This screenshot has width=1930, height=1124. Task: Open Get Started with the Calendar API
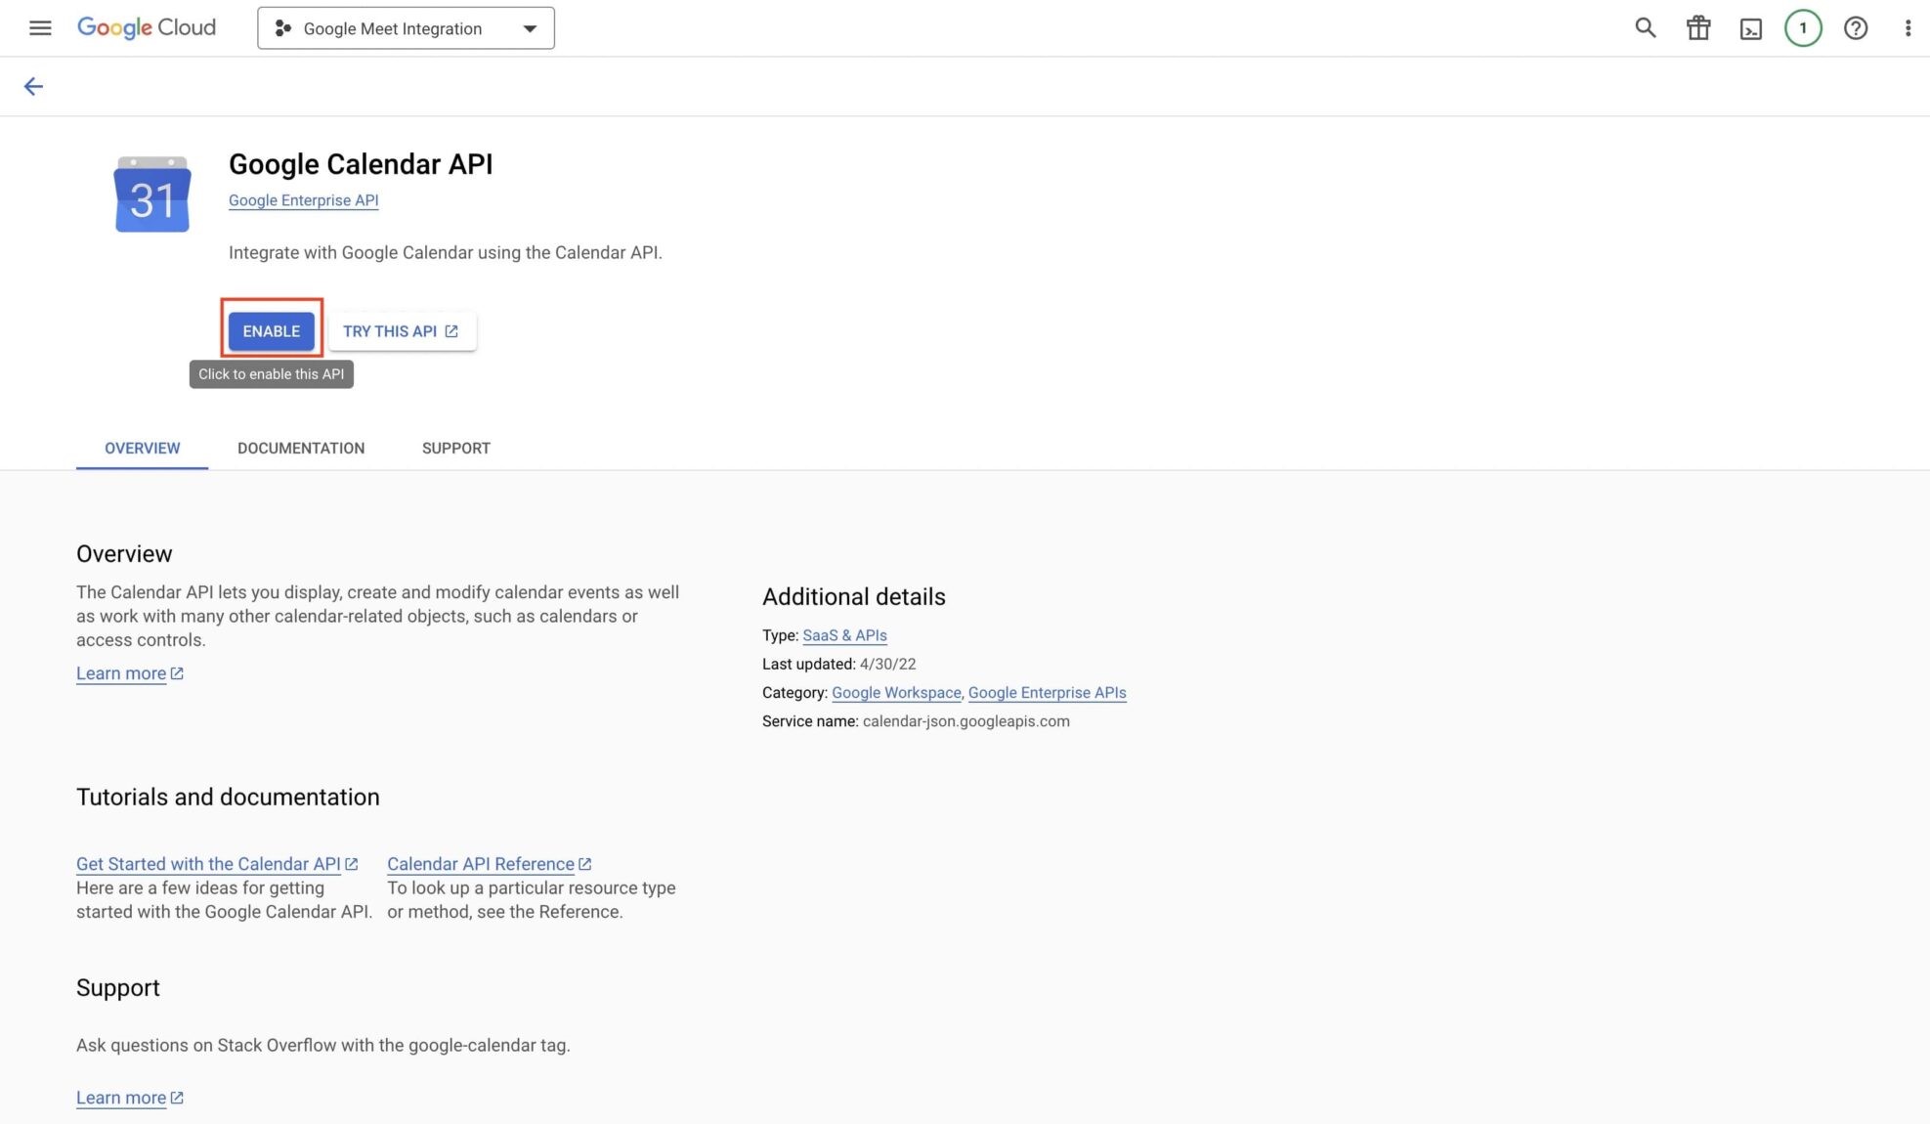click(x=208, y=864)
